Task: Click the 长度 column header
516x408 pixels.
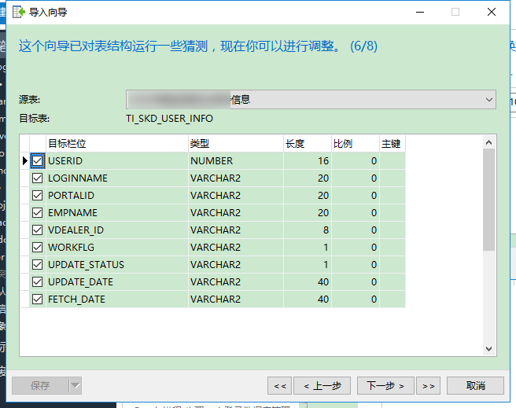Action: (x=308, y=143)
